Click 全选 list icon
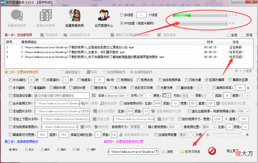Viewport: 258px width, 163px height. (228, 35)
